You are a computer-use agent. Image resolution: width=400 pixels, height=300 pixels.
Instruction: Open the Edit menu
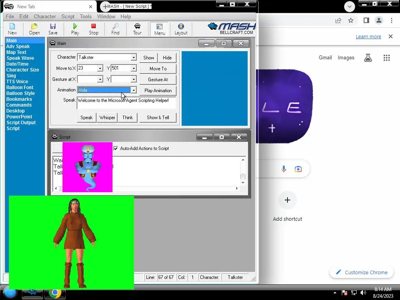pyautogui.click(x=24, y=16)
